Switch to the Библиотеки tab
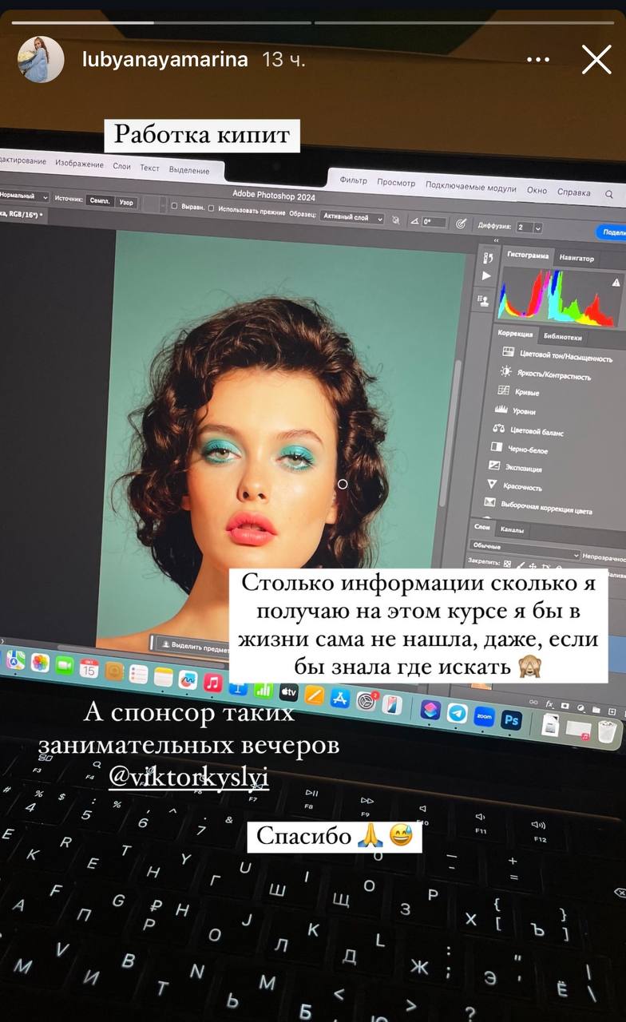The image size is (626, 1022). [x=563, y=336]
